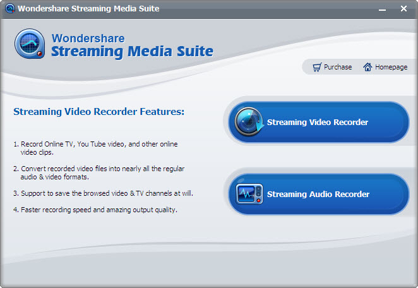The width and height of the screenshot is (418, 288).
Task: Click the waveform monitor icon on Audio Recorder
Action: [249, 194]
